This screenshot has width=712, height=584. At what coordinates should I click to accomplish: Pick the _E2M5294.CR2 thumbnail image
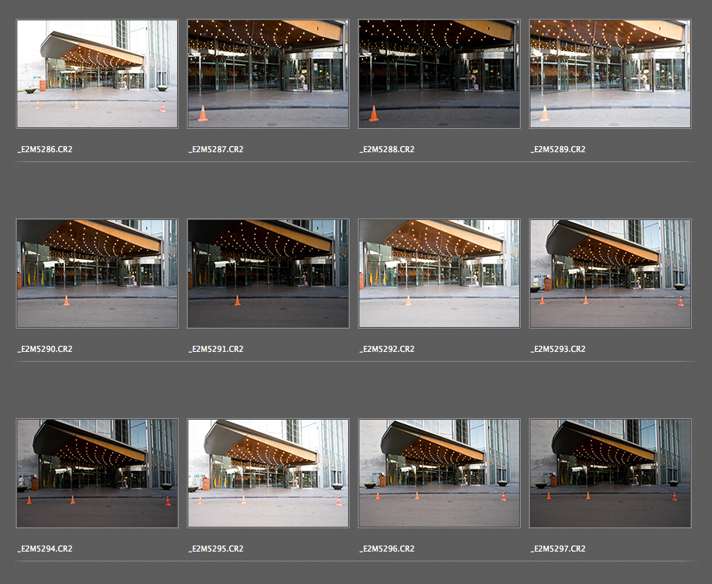click(97, 473)
